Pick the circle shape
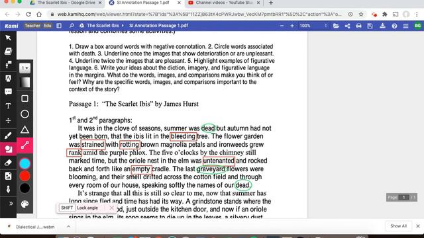424x238 pixels. coord(25,114)
